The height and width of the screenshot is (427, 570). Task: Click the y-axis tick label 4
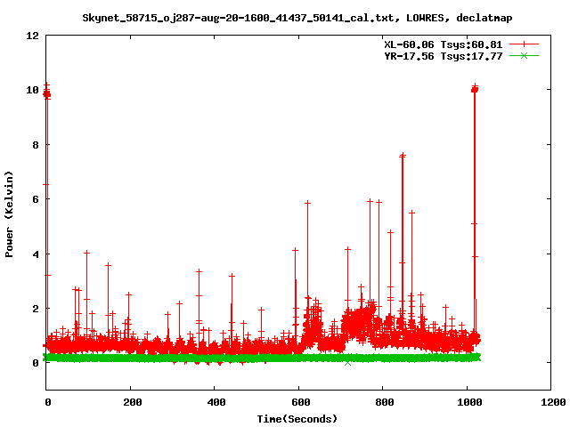point(36,254)
